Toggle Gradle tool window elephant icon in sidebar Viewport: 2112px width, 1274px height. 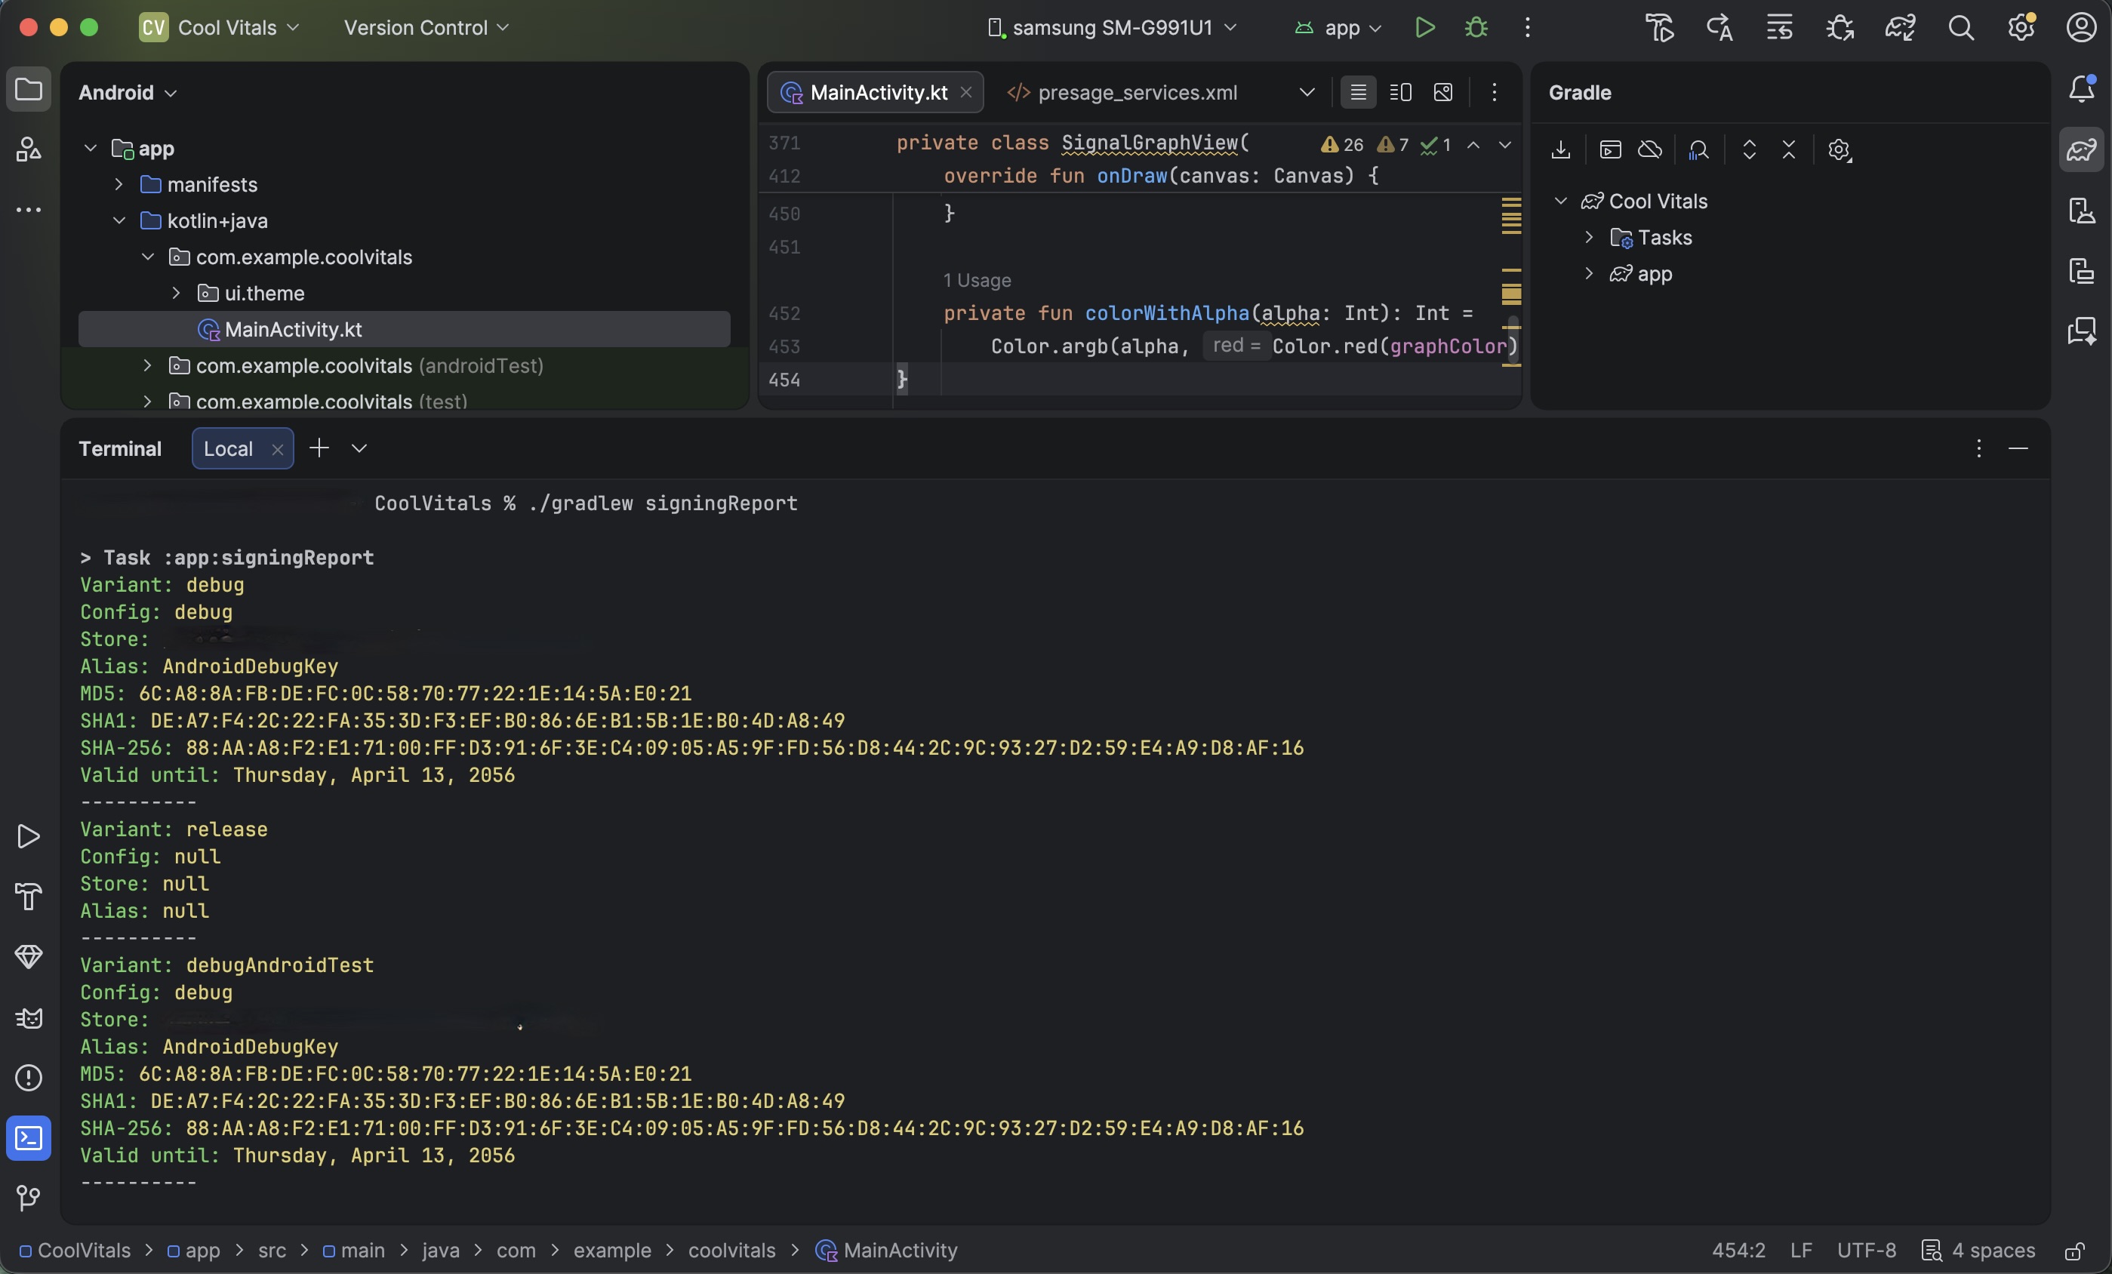click(2082, 150)
